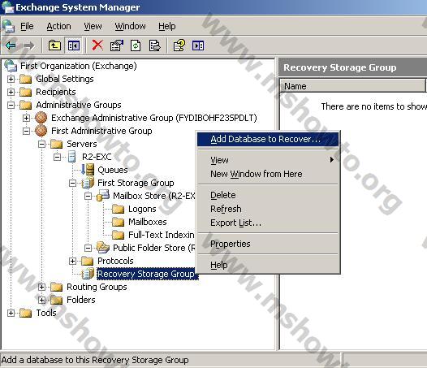427x368 pixels.
Task: Choose Properties in the context menu
Action: [x=268, y=244]
